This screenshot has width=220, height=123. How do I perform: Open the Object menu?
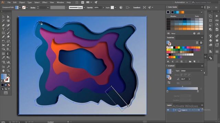coord(22,2)
